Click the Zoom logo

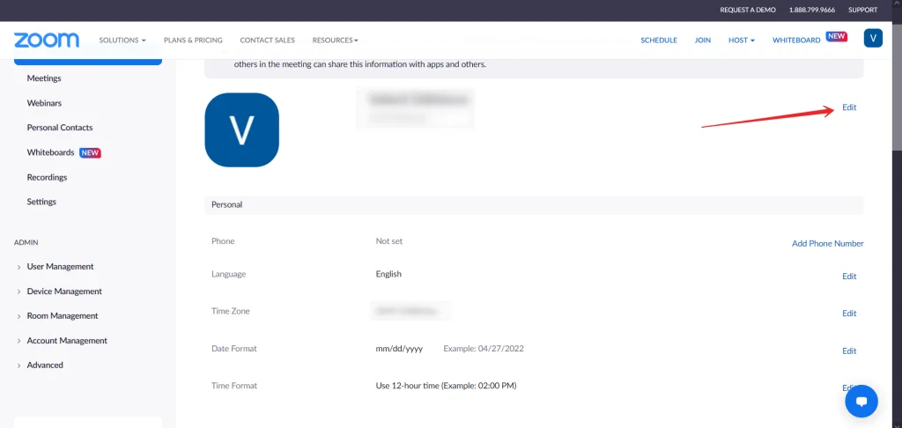47,41
